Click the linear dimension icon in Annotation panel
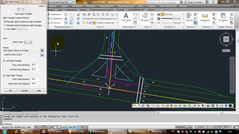The image size is (239, 134). point(135,14)
